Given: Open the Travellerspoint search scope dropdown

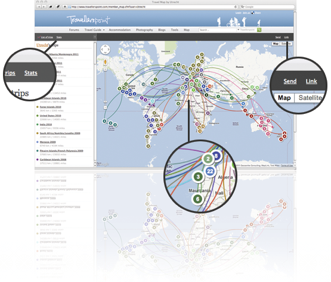Looking at the screenshot, I should [246, 30].
